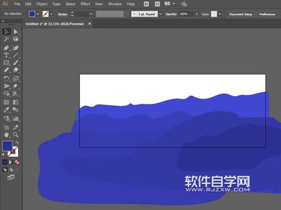Viewport: 281px width, 210px height.
Task: Open the View menu
Action: pos(99,4)
